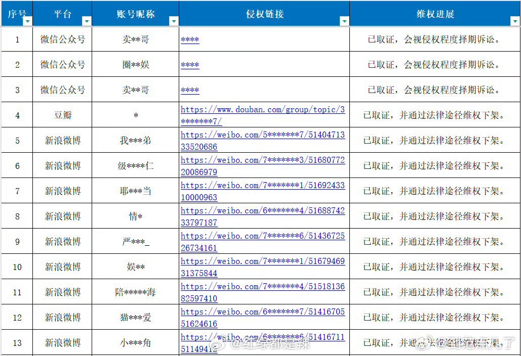Open weibo link ending 82597410
Screen dimensions: 521x356
[263, 292]
